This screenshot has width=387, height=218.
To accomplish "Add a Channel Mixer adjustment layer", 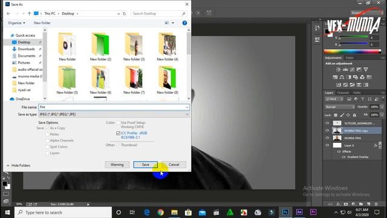I will [362, 77].
